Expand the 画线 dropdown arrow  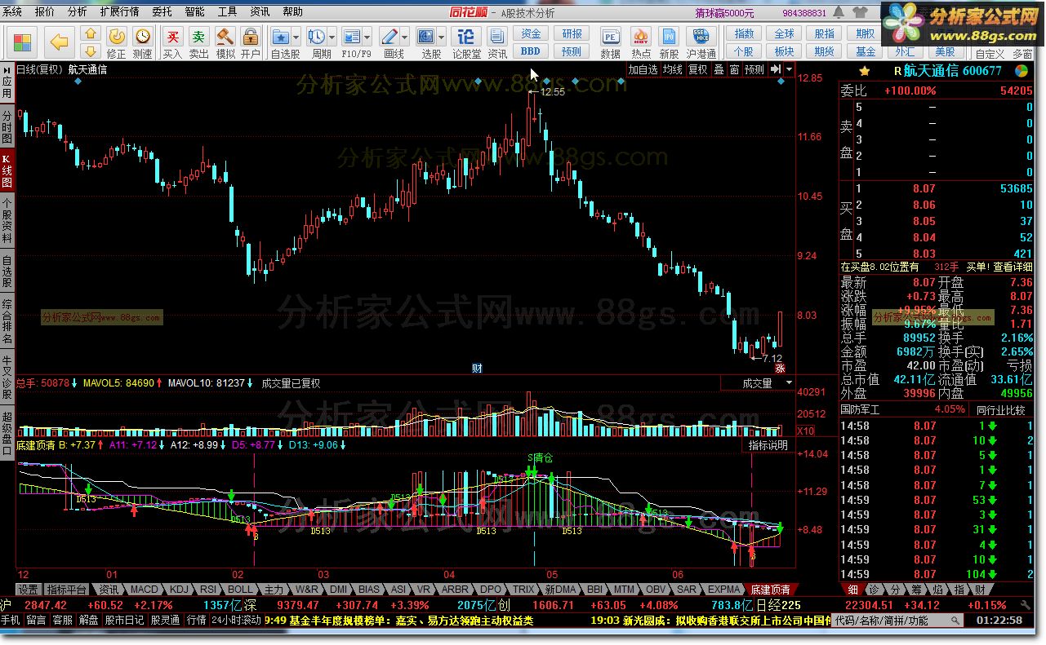(406, 38)
